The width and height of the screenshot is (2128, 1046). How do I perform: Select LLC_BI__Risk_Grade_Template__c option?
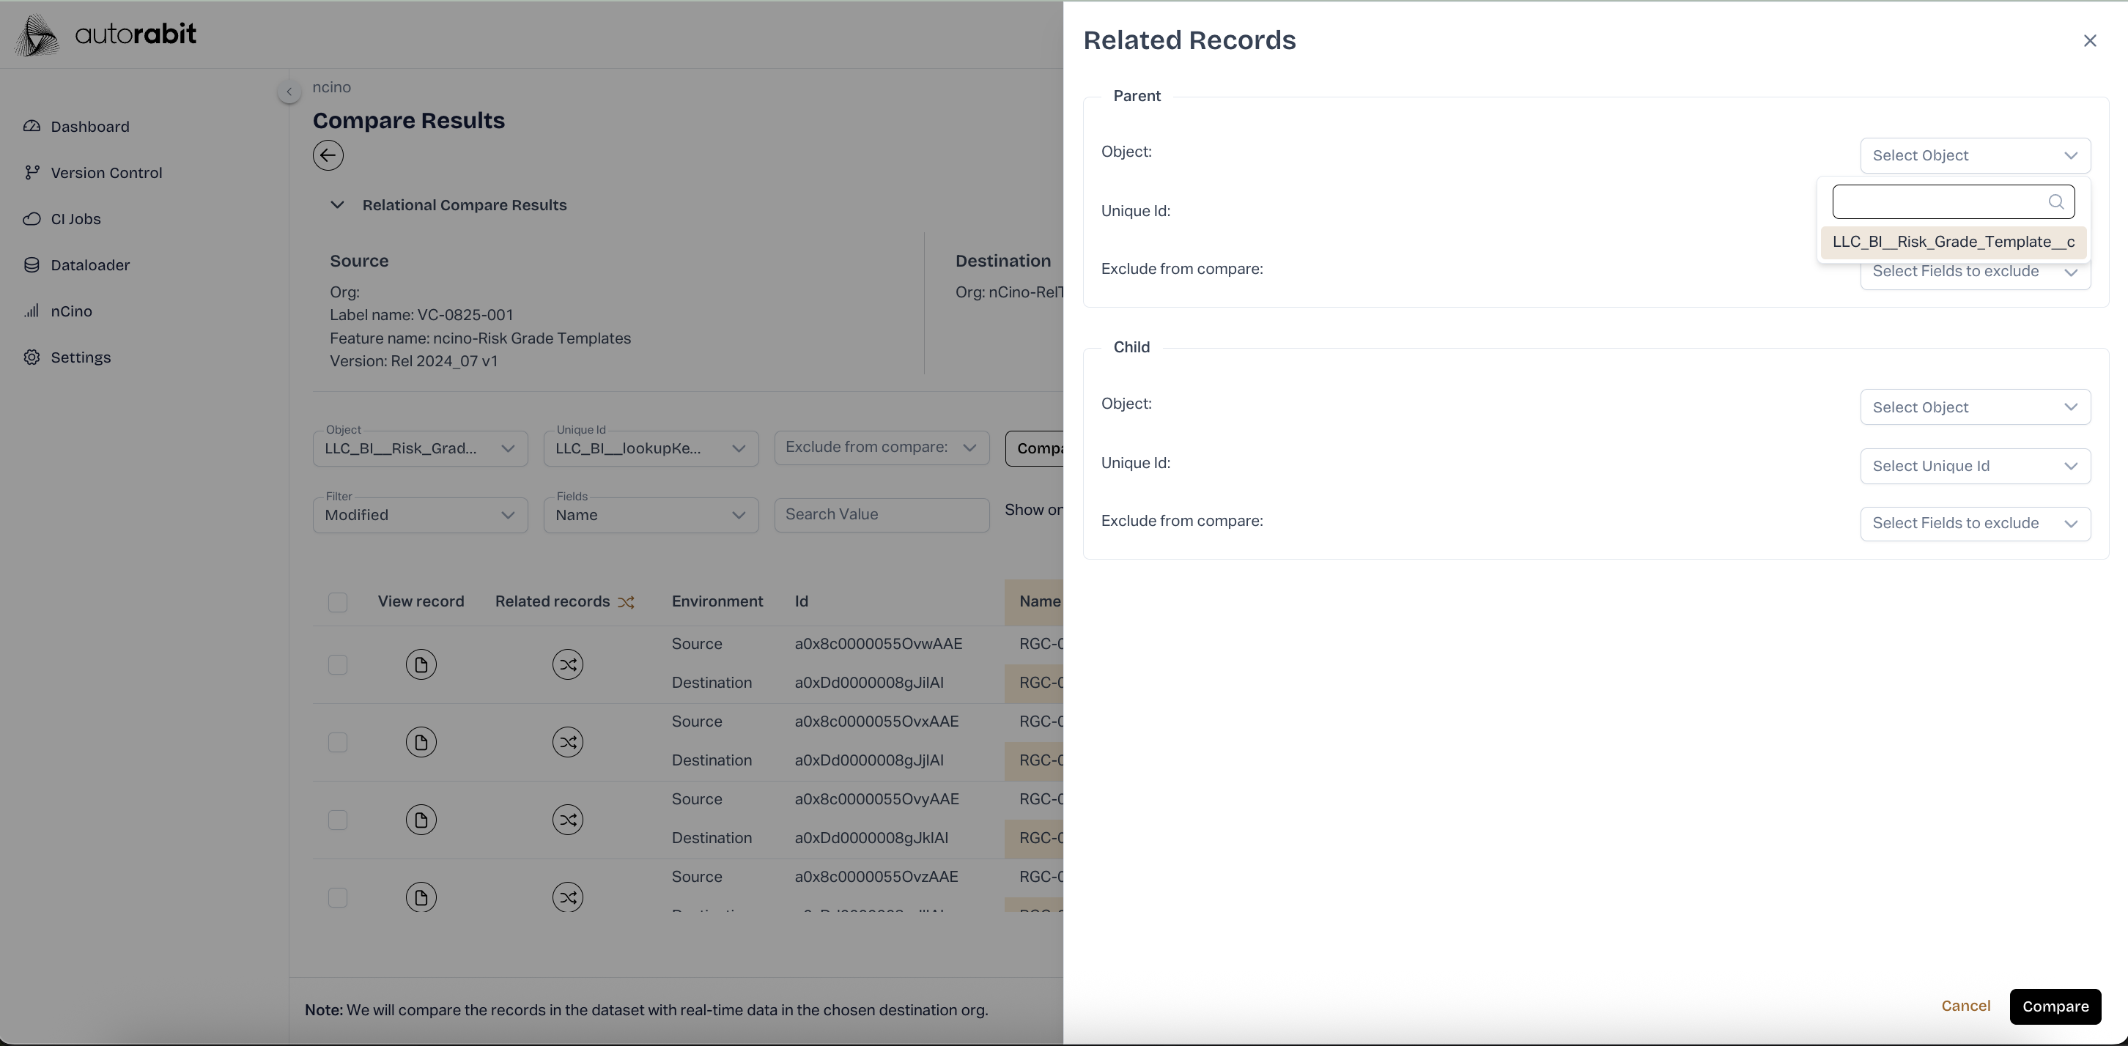1953,242
